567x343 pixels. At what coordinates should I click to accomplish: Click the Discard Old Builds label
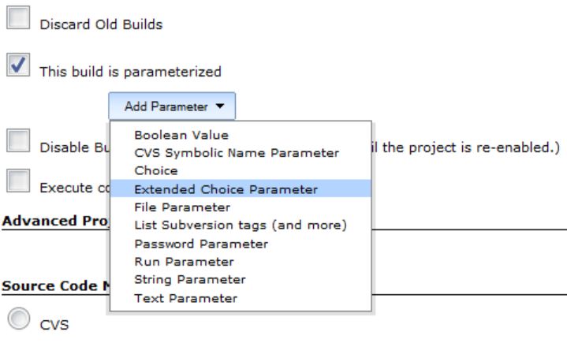coord(101,24)
